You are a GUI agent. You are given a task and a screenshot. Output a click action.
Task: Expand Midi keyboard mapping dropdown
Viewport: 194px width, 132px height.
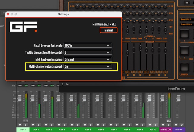pyautogui.click(x=88, y=59)
